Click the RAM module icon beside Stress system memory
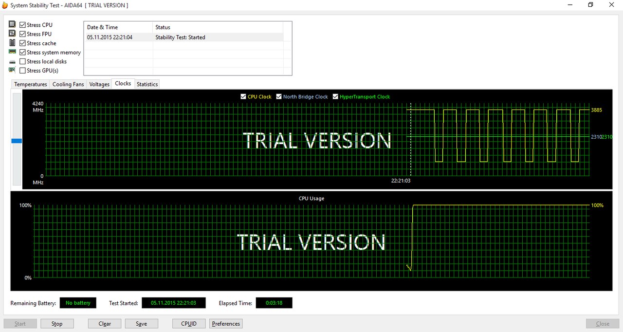Image resolution: width=623 pixels, height=332 pixels. point(12,52)
